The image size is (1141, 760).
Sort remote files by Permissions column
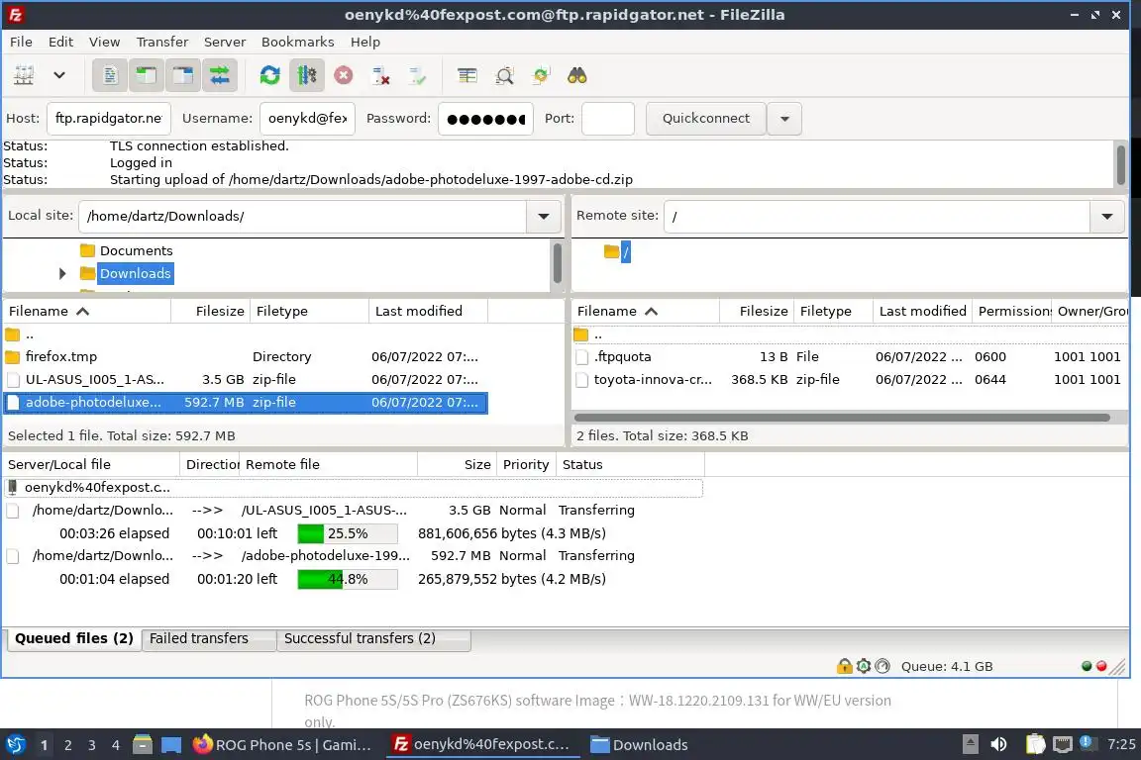pos(1012,312)
